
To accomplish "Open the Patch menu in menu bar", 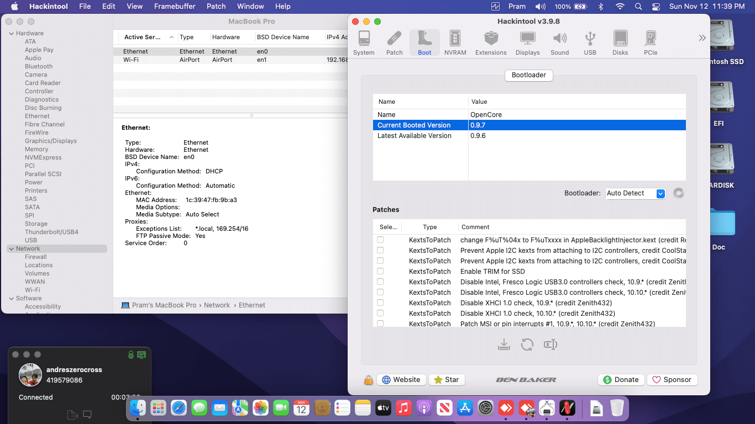I will tap(216, 6).
